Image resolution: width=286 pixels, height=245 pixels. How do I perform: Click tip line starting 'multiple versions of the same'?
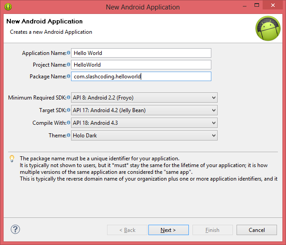[x=106, y=172]
